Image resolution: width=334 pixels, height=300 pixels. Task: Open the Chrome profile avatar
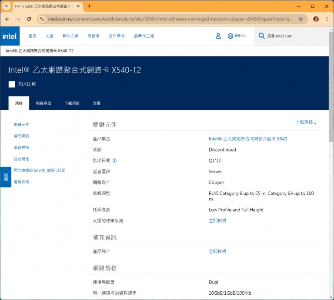[x=316, y=19]
